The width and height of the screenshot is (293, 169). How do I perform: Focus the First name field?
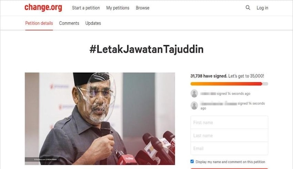229,123
